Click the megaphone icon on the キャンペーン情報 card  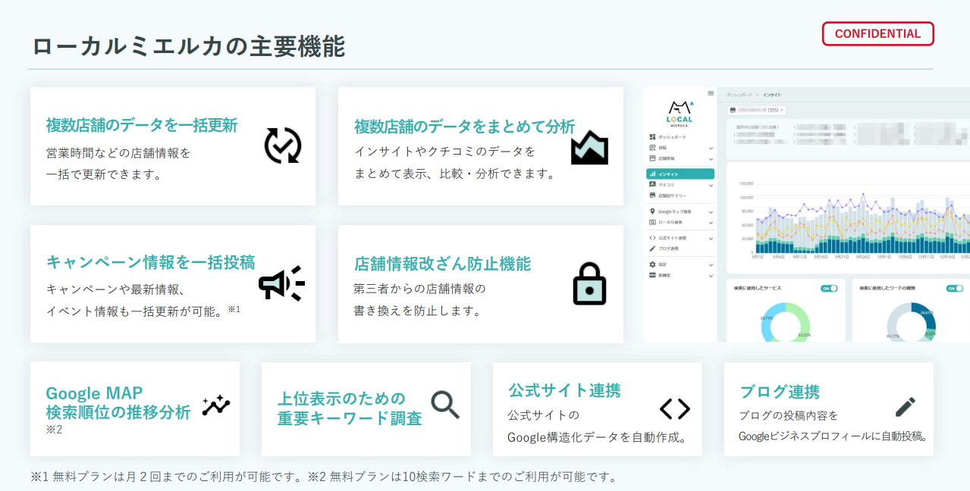click(281, 284)
